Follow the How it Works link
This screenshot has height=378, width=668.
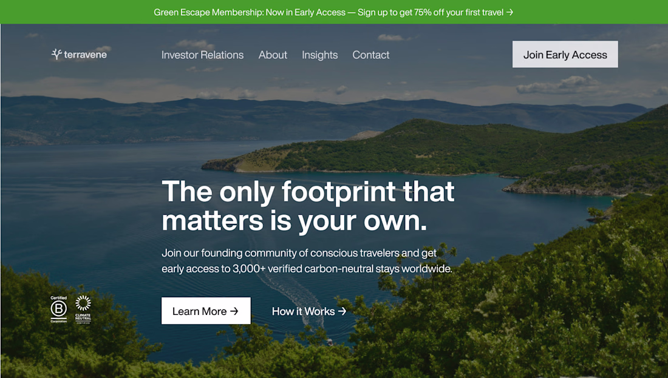click(309, 312)
